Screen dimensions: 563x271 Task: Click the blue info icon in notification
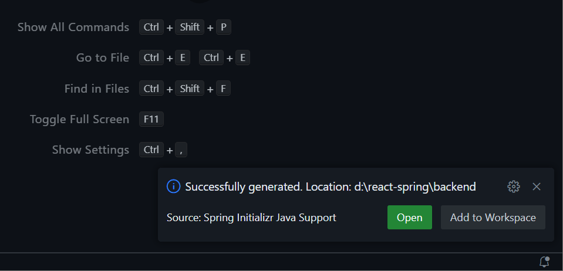tap(173, 187)
